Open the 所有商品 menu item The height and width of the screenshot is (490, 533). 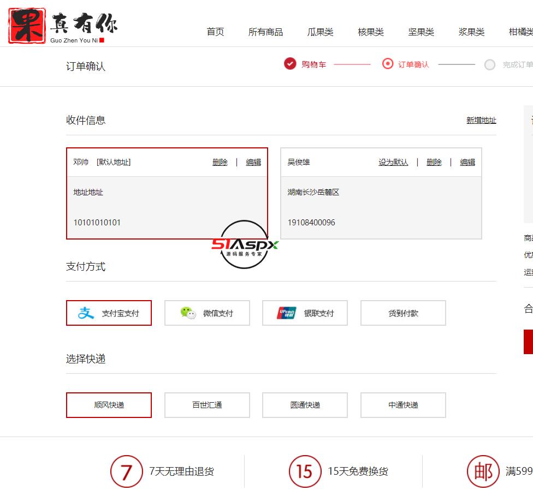265,32
